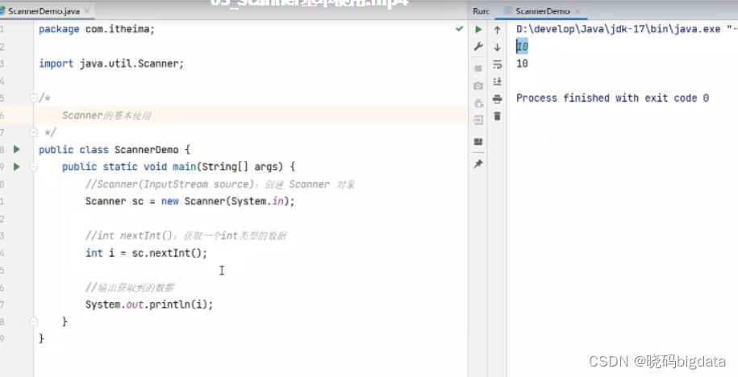
Task: Toggle soft-wrap in the console
Action: (x=497, y=64)
